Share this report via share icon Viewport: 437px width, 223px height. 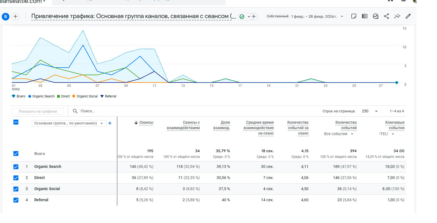point(386,17)
